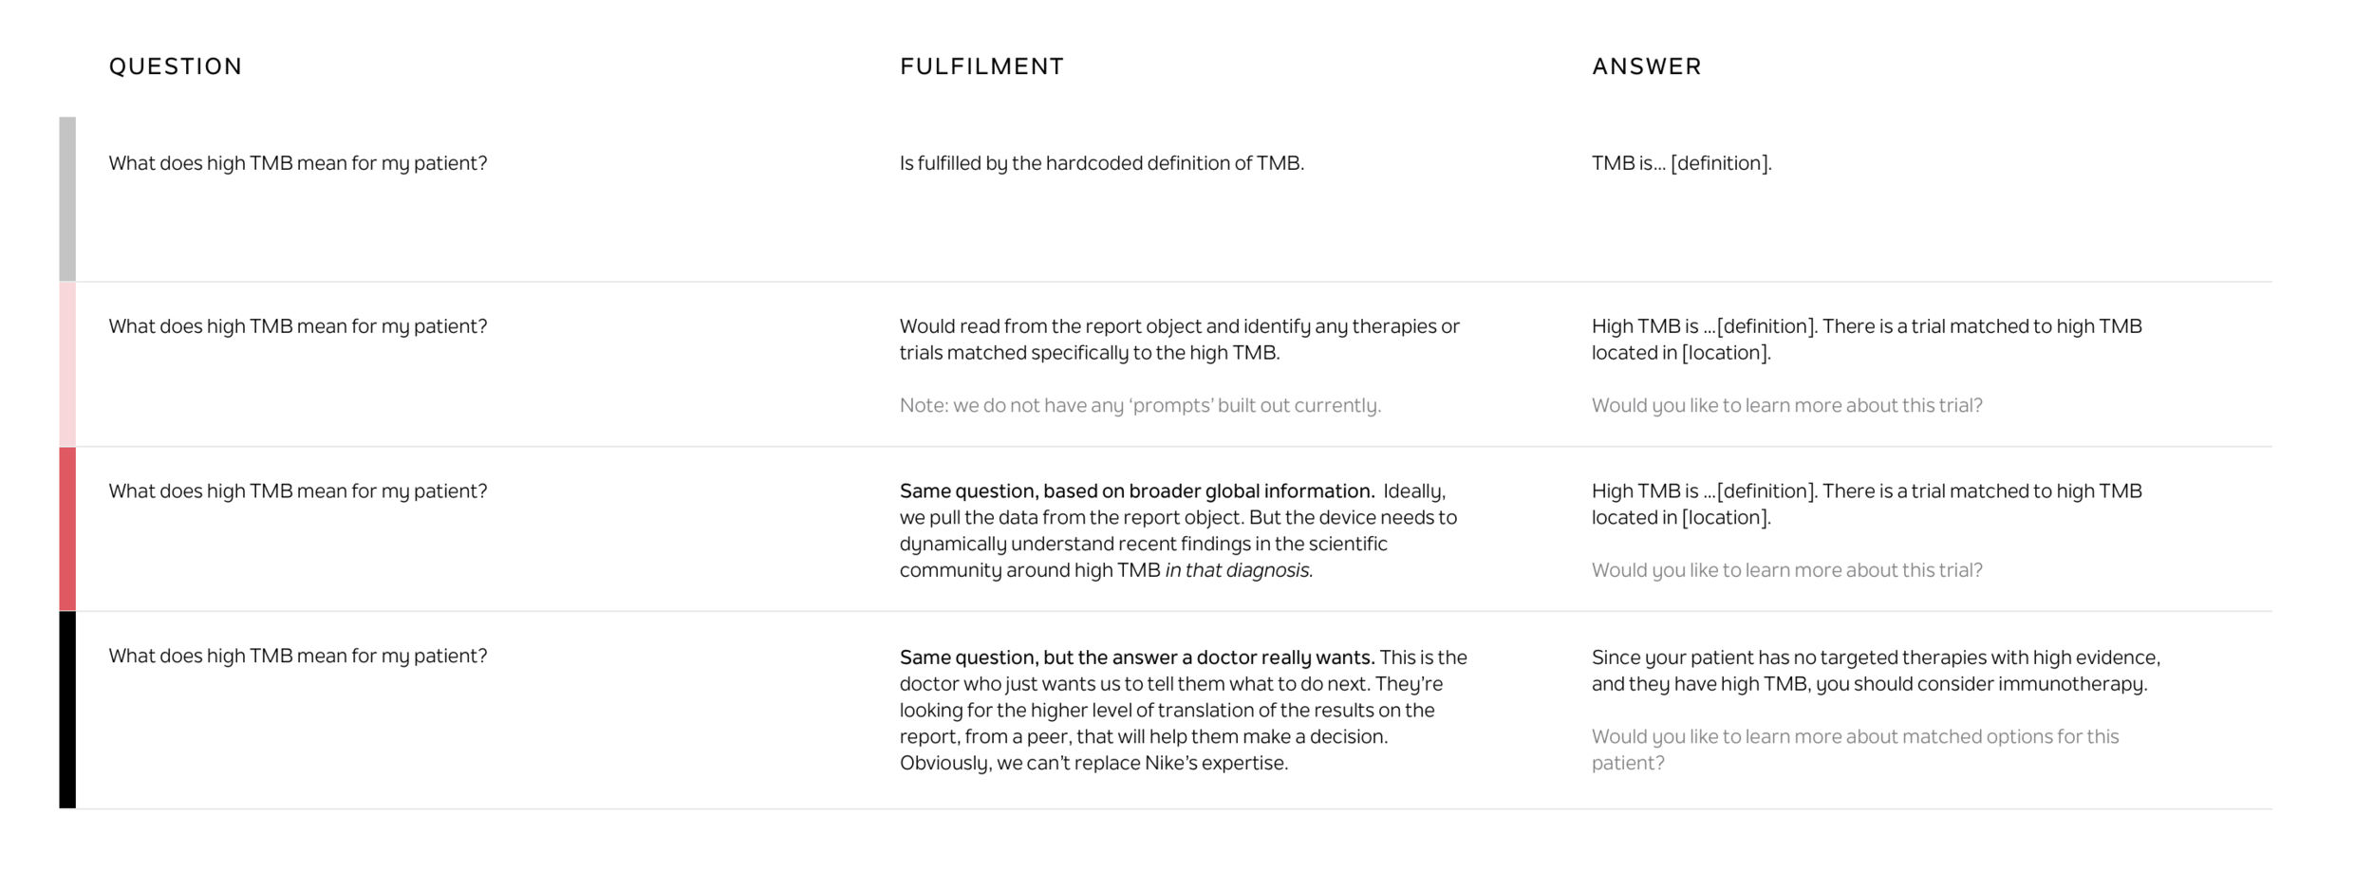Click second row's 'Would you like to learn more about this trial?'
2373x870 pixels.
point(1786,405)
